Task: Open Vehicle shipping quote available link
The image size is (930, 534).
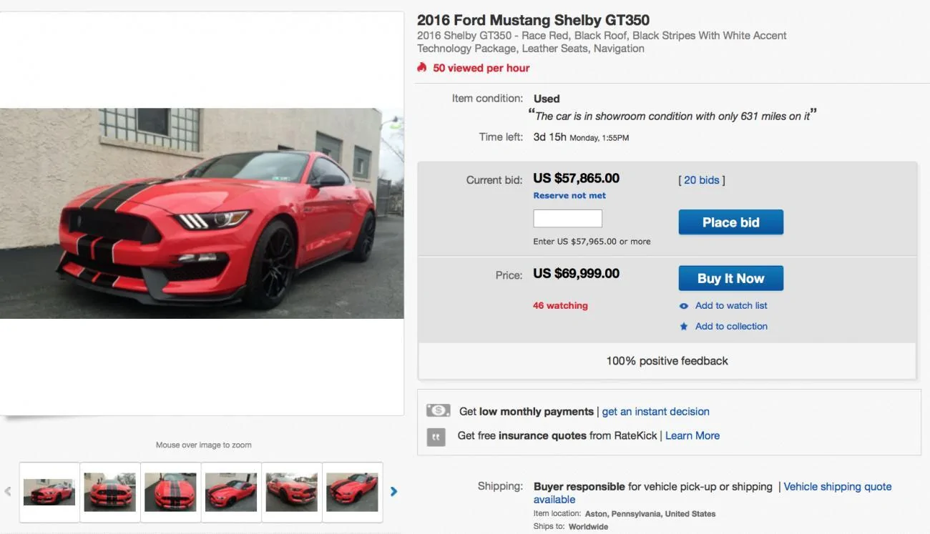Action: coord(713,493)
